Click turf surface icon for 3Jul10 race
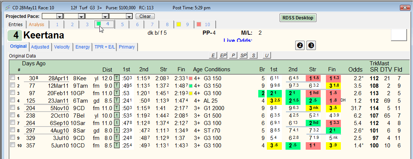The width and height of the screenshot is (413, 159). [x=117, y=138]
